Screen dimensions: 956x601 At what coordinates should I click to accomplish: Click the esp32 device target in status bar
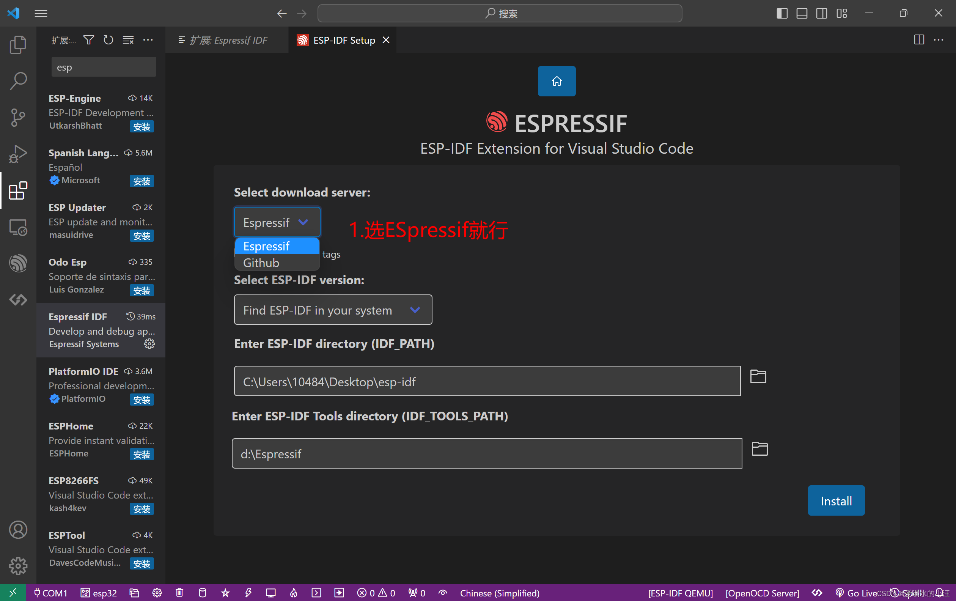99,593
